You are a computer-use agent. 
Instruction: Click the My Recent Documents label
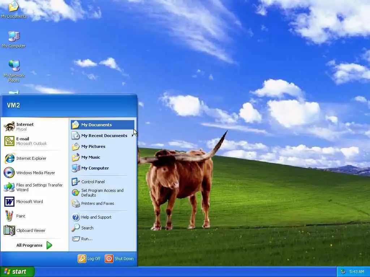pos(104,136)
